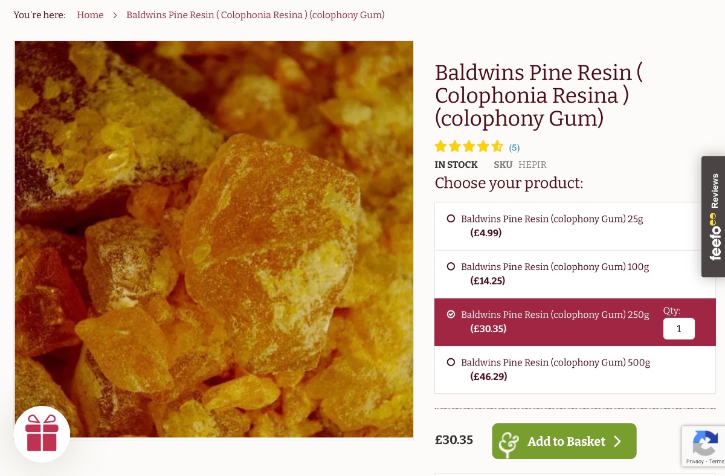
Task: Open Baldwins Pine Resin breadcrumb link
Action: click(255, 15)
